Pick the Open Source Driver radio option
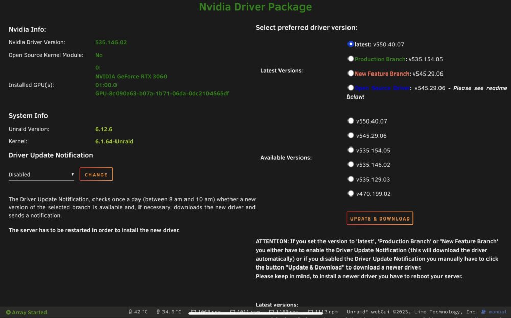Screen dimensions: 511x318 pos(351,88)
